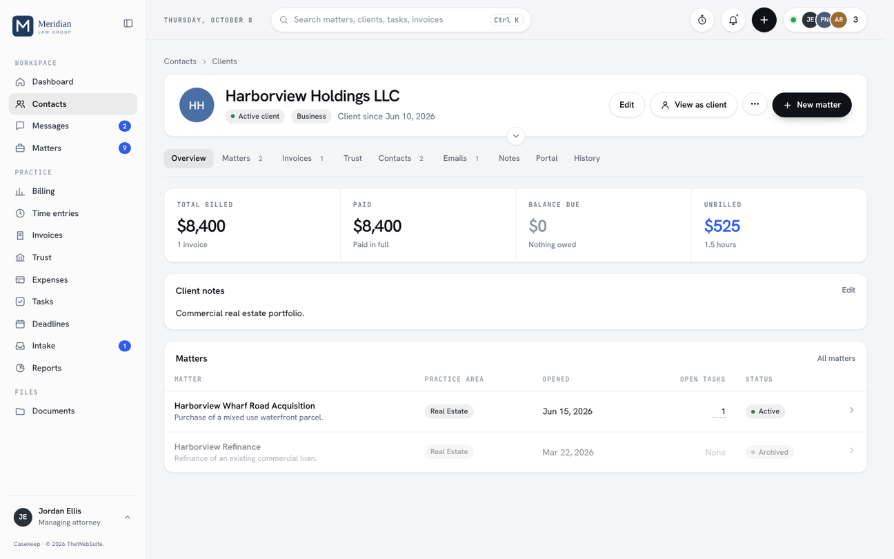Go to Billing in the sidebar
Screen dimensions: 894x559
point(72,191)
